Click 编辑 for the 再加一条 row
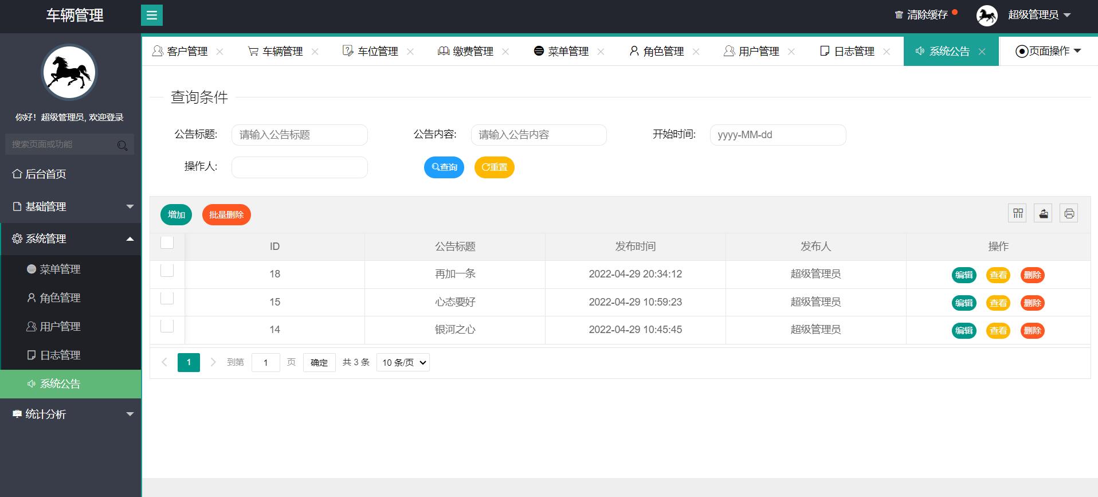This screenshot has width=1098, height=497. pyautogui.click(x=964, y=275)
